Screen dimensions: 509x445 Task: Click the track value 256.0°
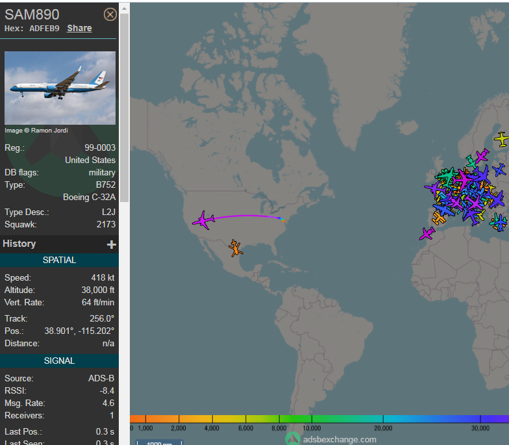(x=102, y=318)
